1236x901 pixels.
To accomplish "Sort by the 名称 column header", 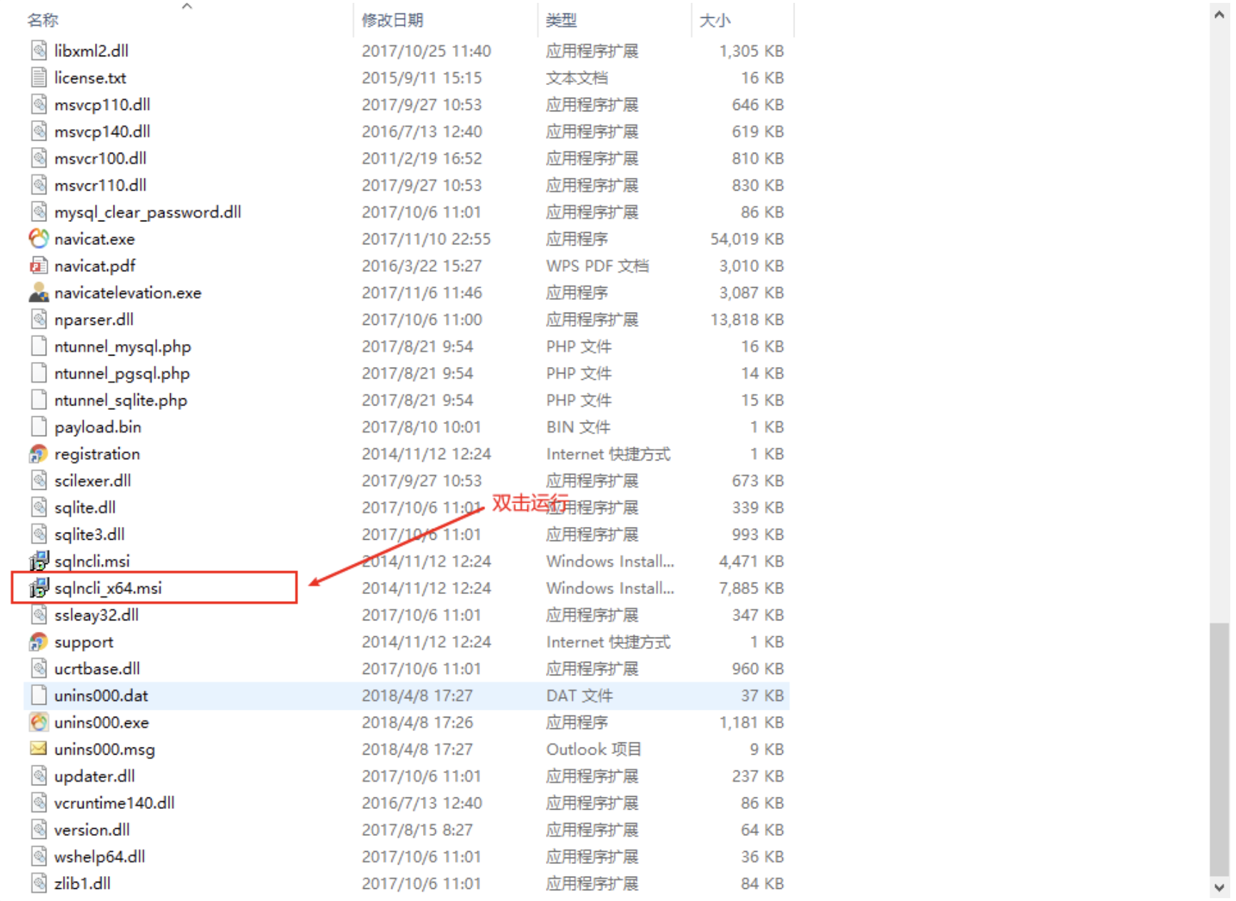I will coord(43,20).
